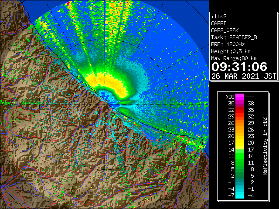Click the 'Task: SEAICE2_B' line
279x209 pixels.
[x=234, y=37]
